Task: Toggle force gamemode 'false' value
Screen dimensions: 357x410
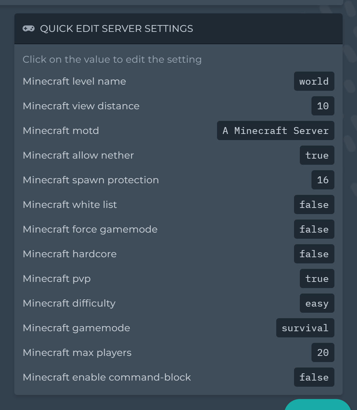Action: (314, 229)
